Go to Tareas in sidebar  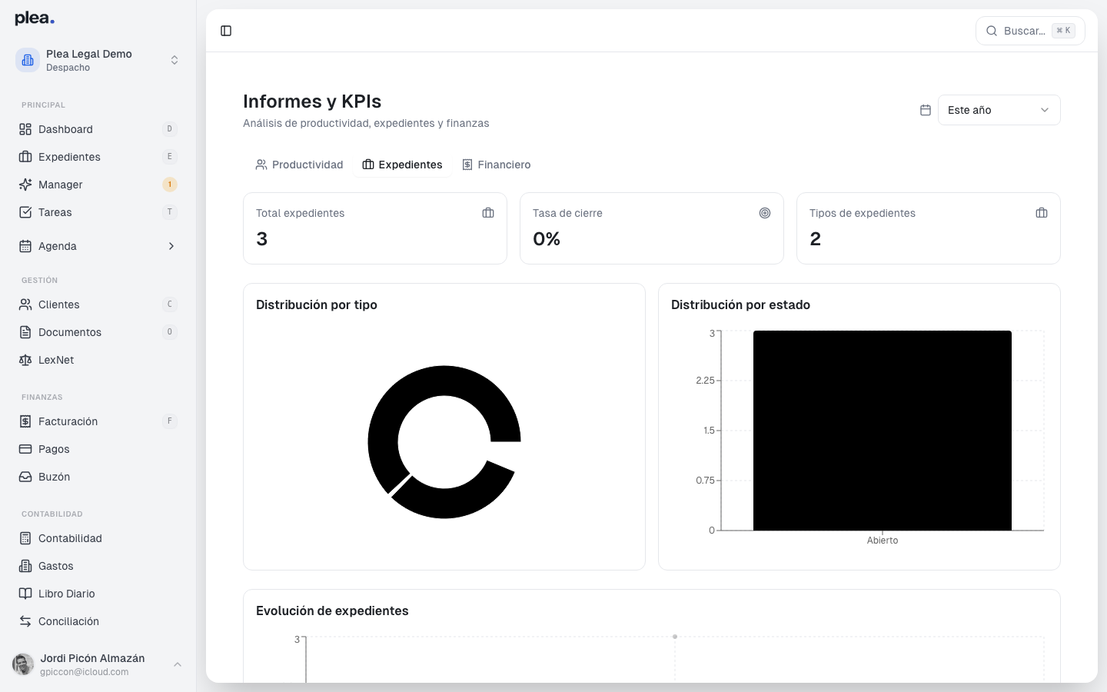click(x=98, y=212)
